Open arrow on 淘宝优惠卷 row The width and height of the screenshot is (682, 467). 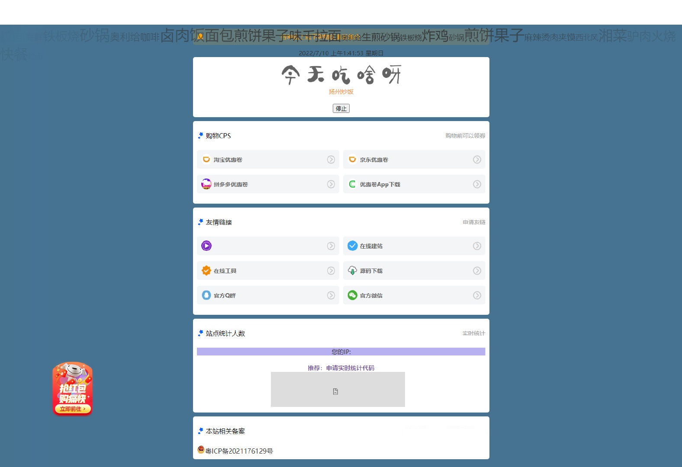coord(331,160)
